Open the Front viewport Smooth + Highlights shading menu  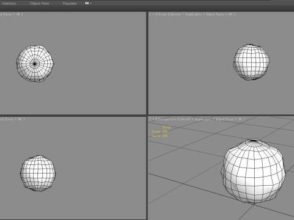pyautogui.click(x=186, y=14)
